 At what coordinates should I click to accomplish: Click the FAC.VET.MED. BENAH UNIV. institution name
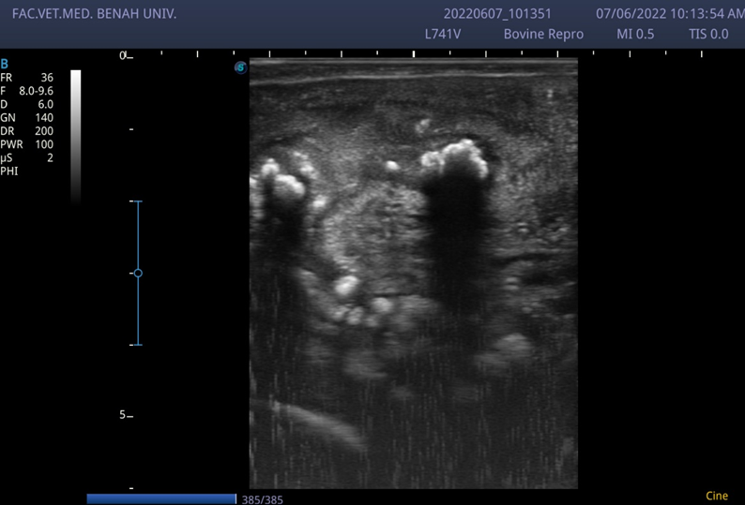[94, 14]
